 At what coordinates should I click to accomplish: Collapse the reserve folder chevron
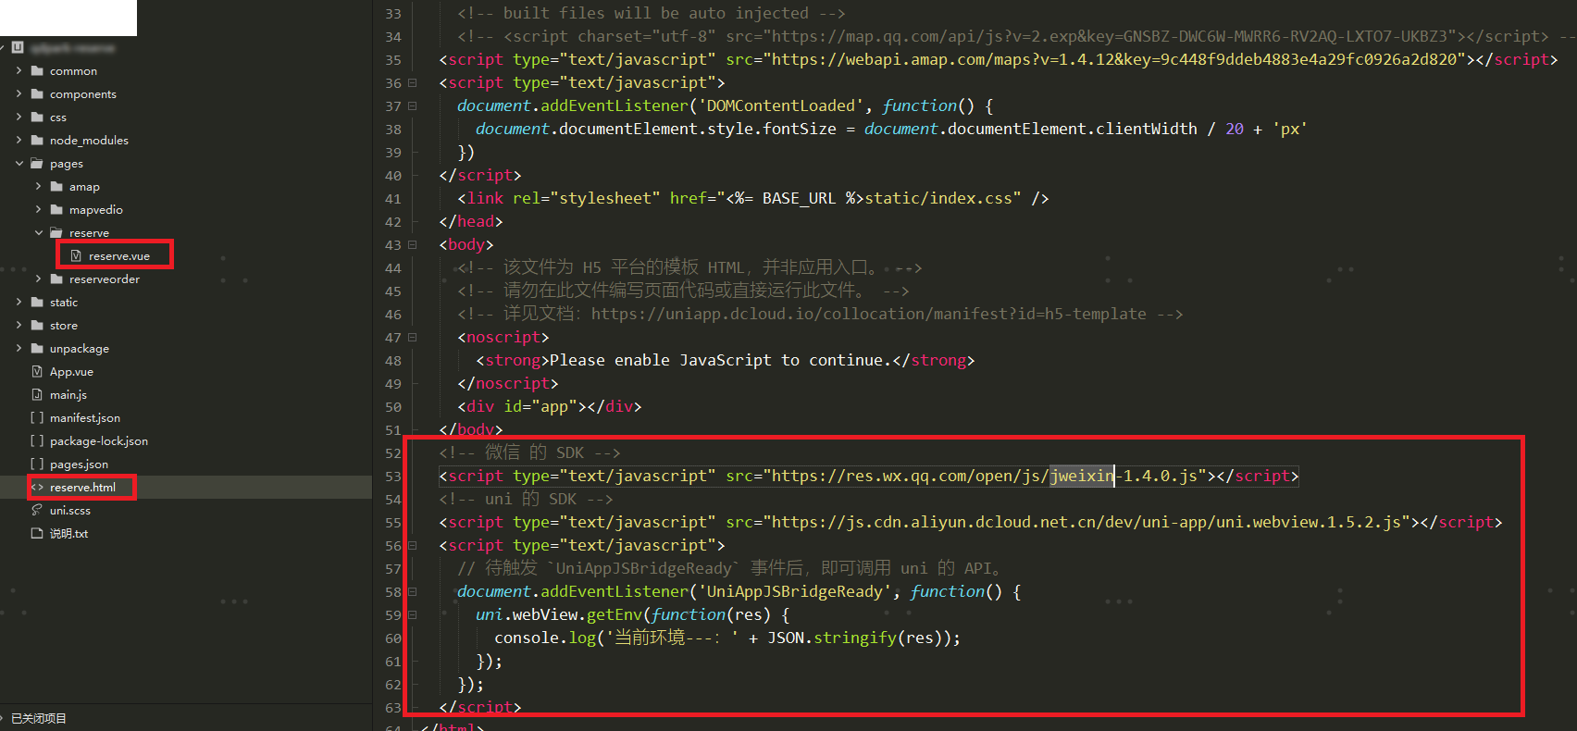pos(39,232)
